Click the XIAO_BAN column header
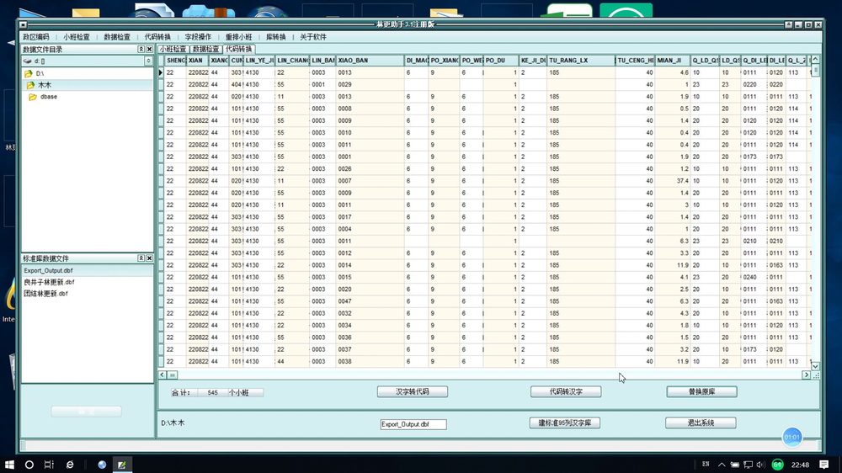This screenshot has width=842, height=473. click(x=370, y=61)
